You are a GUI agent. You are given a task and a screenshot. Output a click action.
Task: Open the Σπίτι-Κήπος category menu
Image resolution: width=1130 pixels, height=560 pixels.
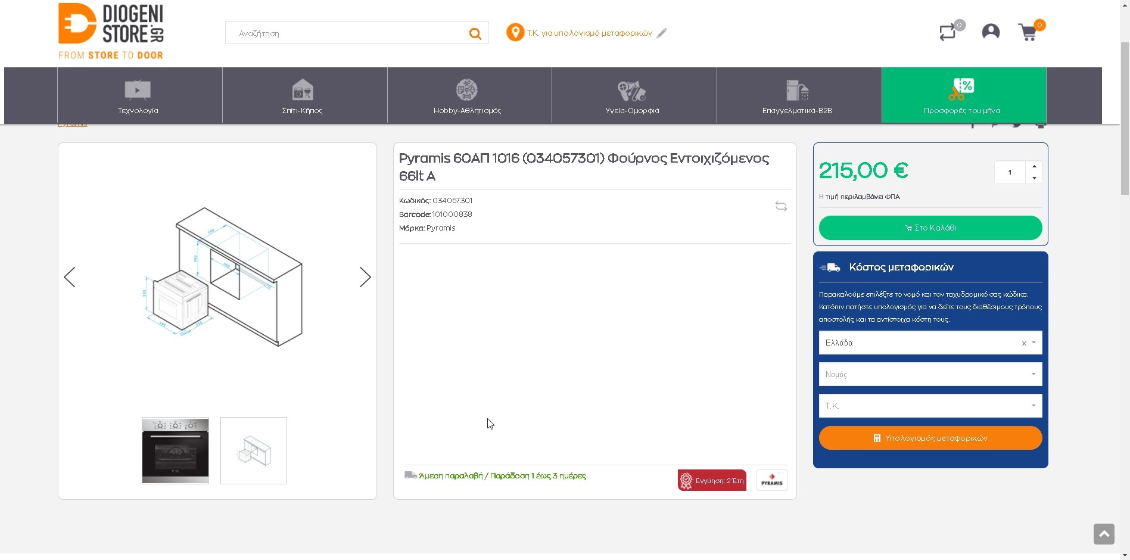pyautogui.click(x=305, y=95)
